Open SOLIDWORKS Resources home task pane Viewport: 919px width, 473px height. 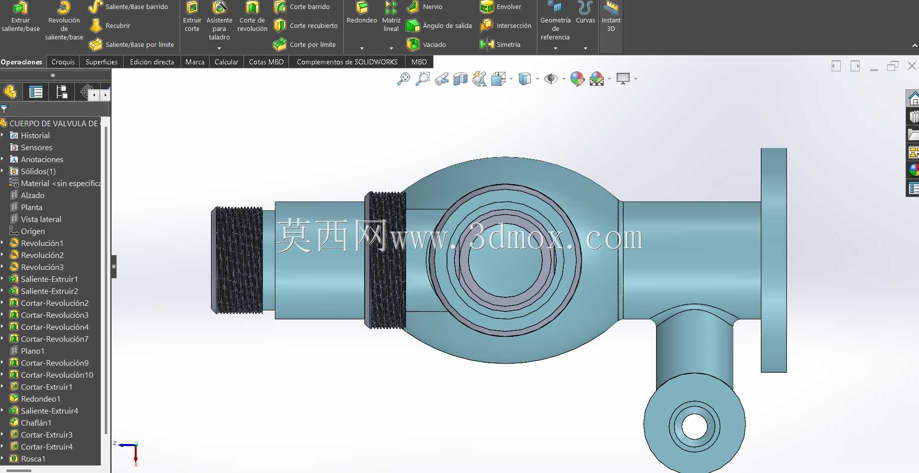[913, 98]
